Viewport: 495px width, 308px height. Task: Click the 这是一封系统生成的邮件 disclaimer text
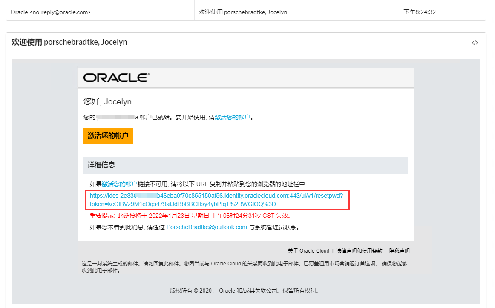(x=245, y=267)
